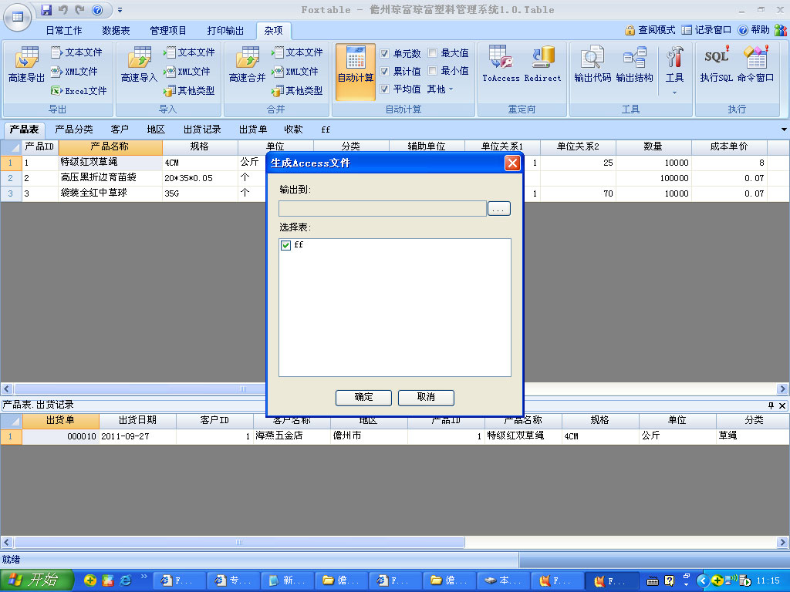Screen dimensions: 790x592
Task: Merge 其他类型 in the 合并 group
Action: point(297,91)
